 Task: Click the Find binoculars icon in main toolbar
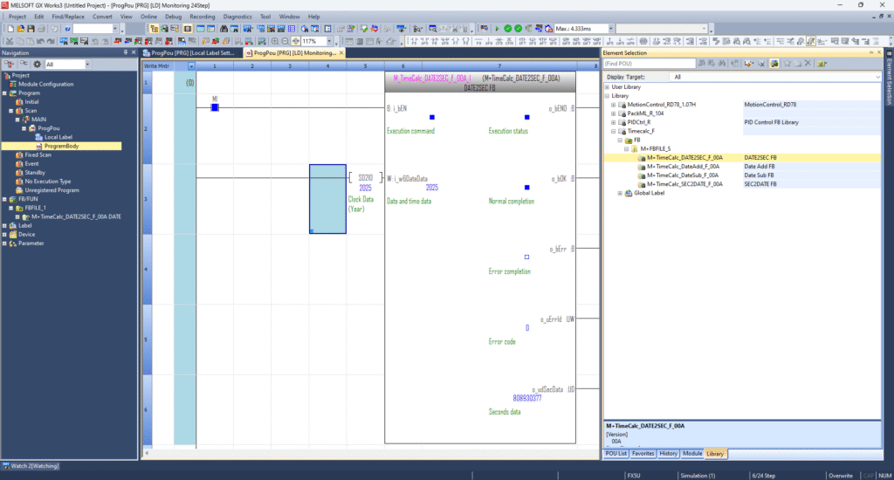pos(223,29)
